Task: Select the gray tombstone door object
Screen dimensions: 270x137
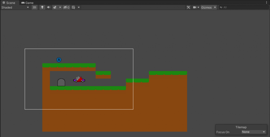Action: pos(61,82)
